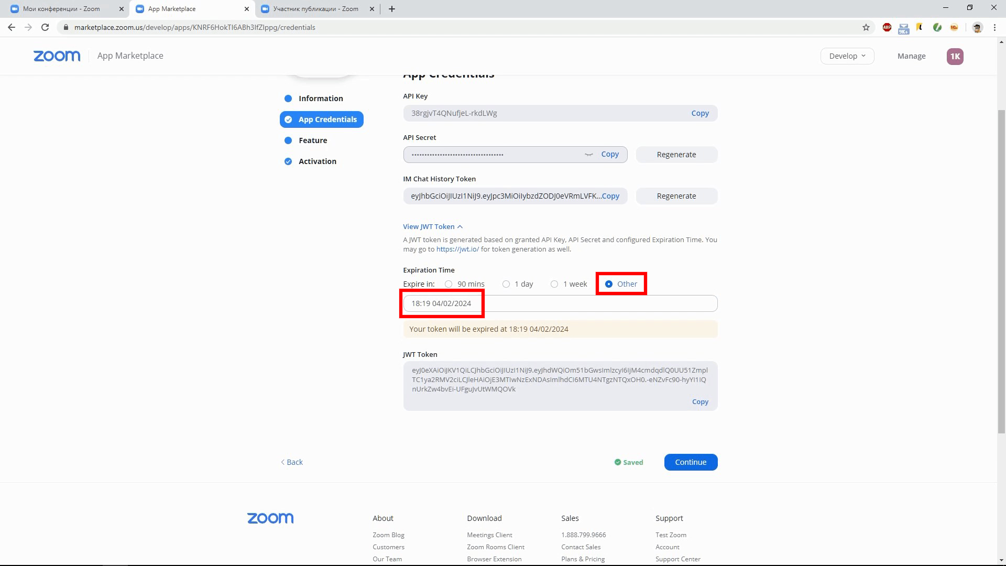Open Test Zoom support link
Image resolution: width=1006 pixels, height=566 pixels.
coord(671,535)
